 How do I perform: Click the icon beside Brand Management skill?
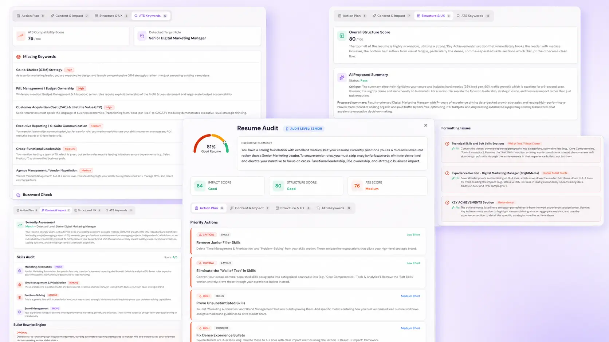(20, 312)
